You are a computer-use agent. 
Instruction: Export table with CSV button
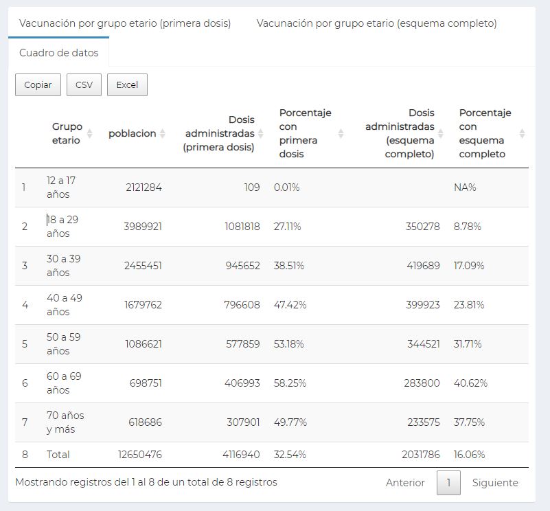pyautogui.click(x=84, y=85)
